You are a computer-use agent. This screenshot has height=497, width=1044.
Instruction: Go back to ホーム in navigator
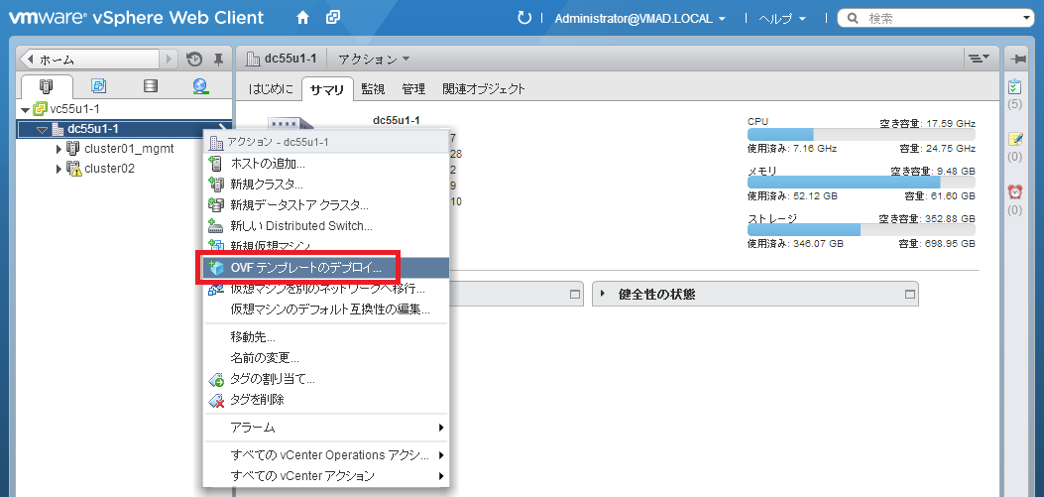90,60
